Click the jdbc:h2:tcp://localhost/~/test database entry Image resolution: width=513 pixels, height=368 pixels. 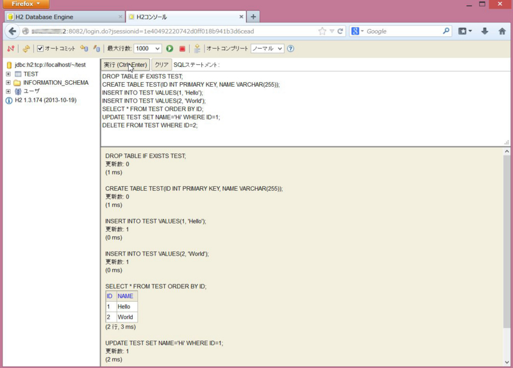click(x=51, y=65)
